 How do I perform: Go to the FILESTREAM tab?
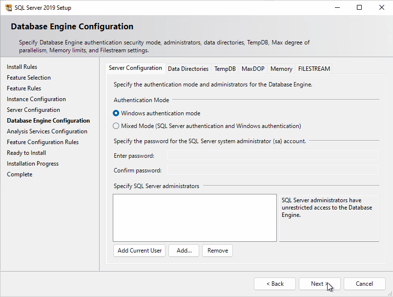pyautogui.click(x=314, y=69)
